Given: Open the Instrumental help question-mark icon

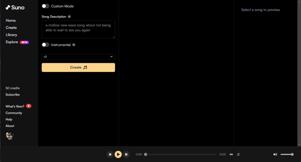Looking at the screenshot, I should pos(74,45).
